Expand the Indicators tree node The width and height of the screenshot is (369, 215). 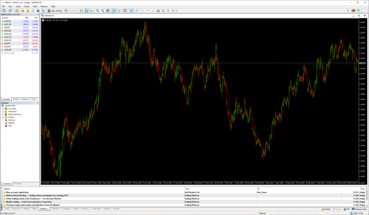coord(3,112)
